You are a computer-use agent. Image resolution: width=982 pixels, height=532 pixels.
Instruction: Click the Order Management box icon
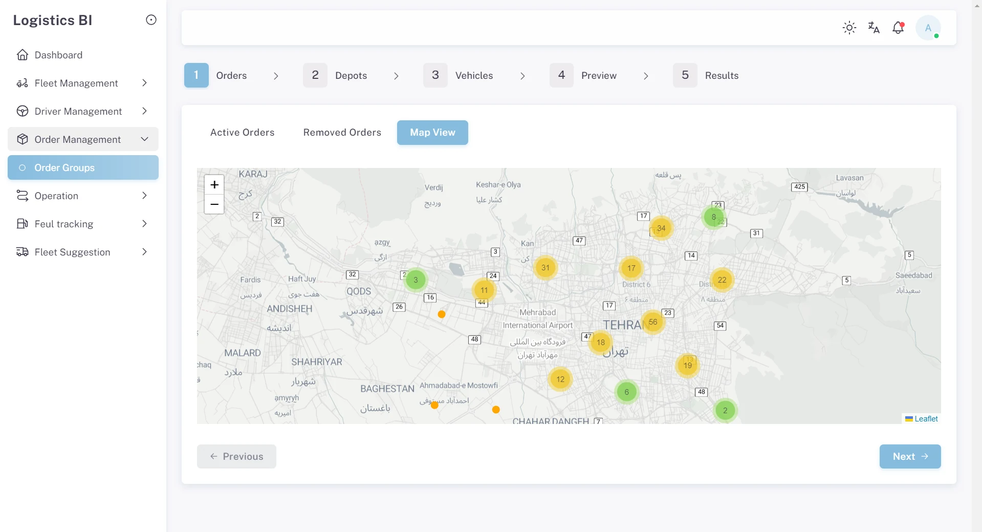click(x=23, y=139)
